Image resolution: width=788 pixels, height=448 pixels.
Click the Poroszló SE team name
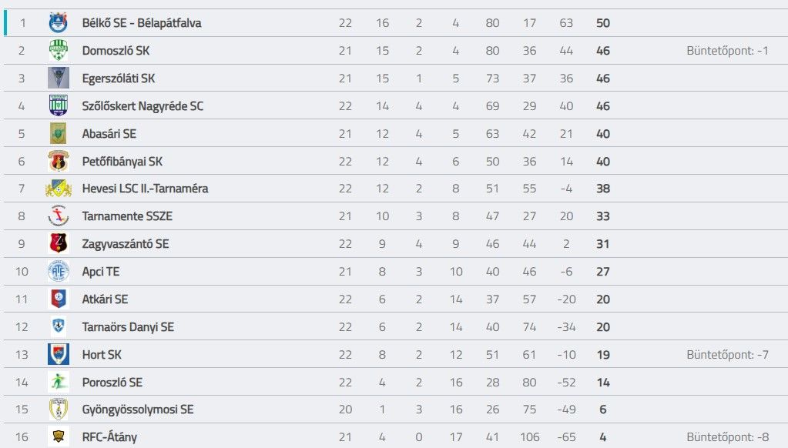pos(112,383)
